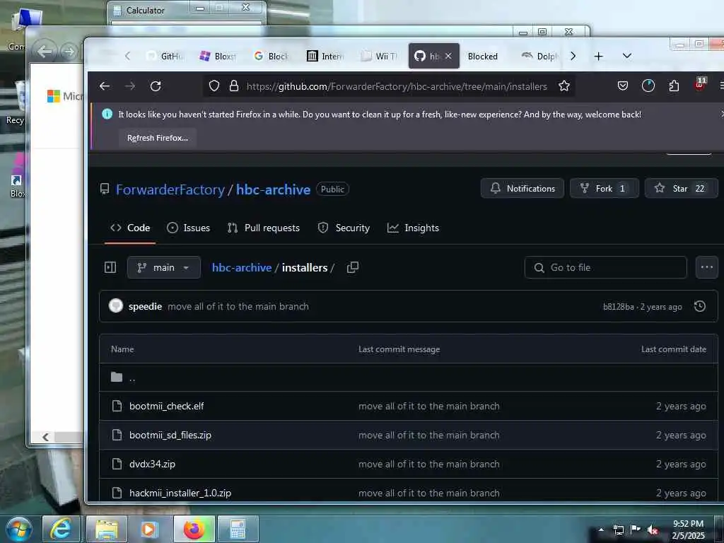This screenshot has width=724, height=543.
Task: Go to parent directory row
Action: pyautogui.click(x=408, y=378)
